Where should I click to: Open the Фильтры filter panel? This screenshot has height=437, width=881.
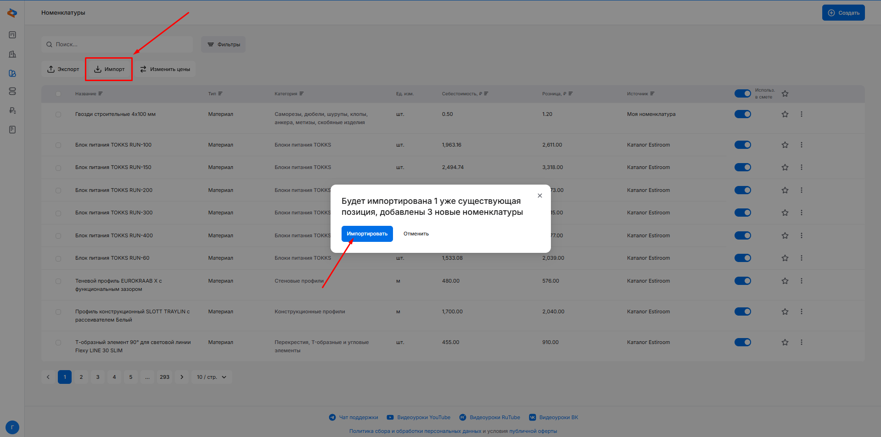(x=223, y=44)
